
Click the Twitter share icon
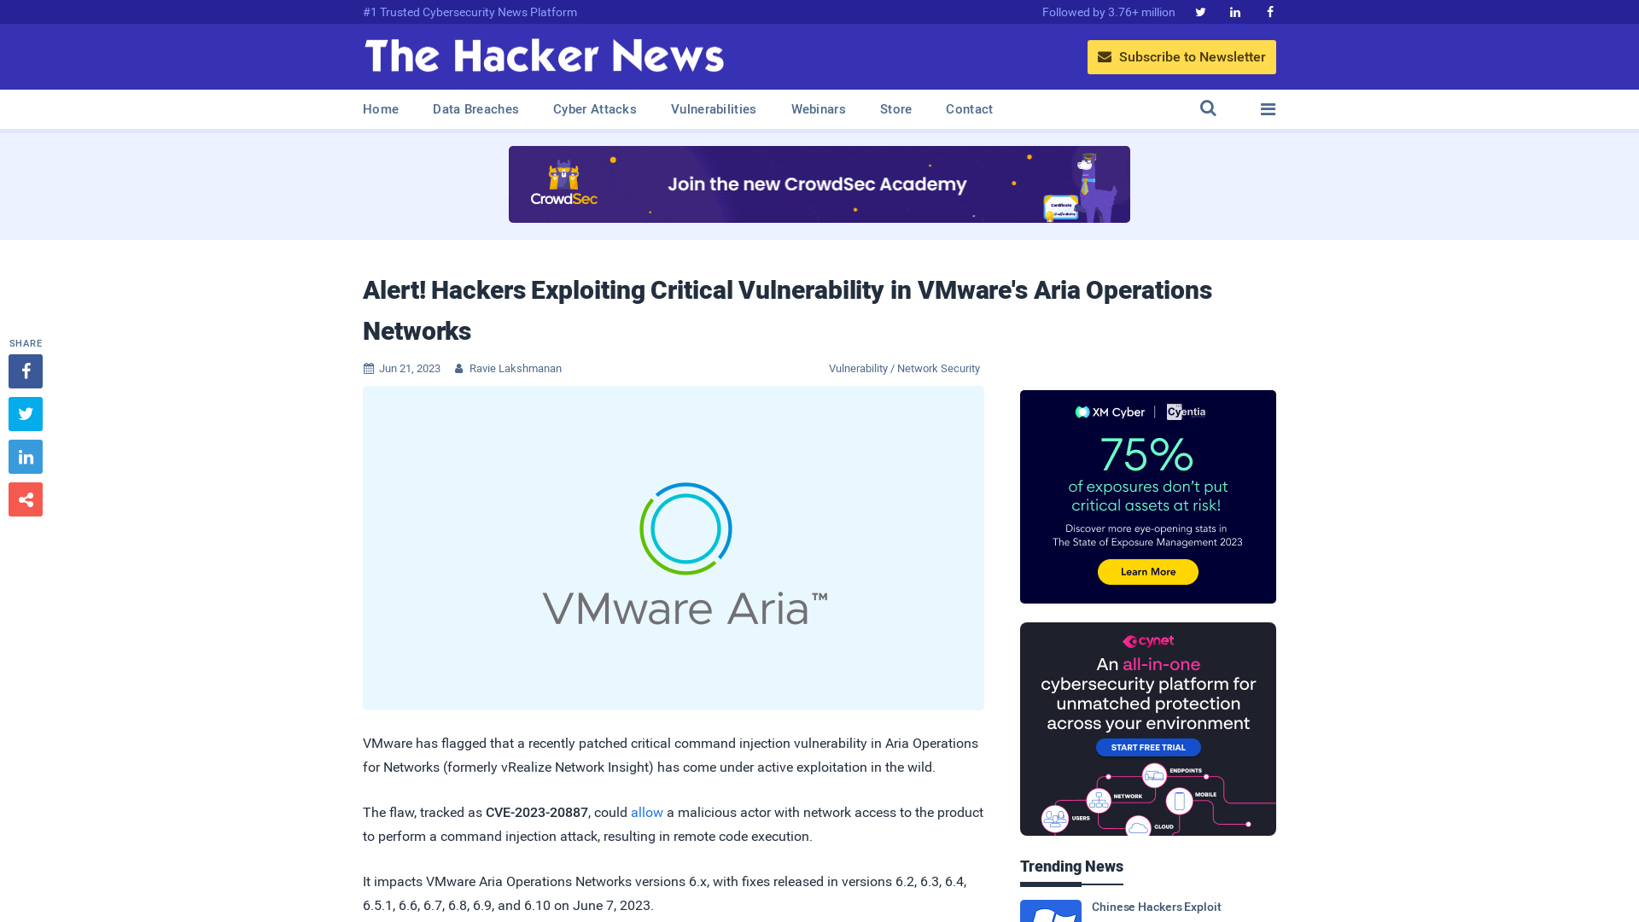[x=25, y=413]
